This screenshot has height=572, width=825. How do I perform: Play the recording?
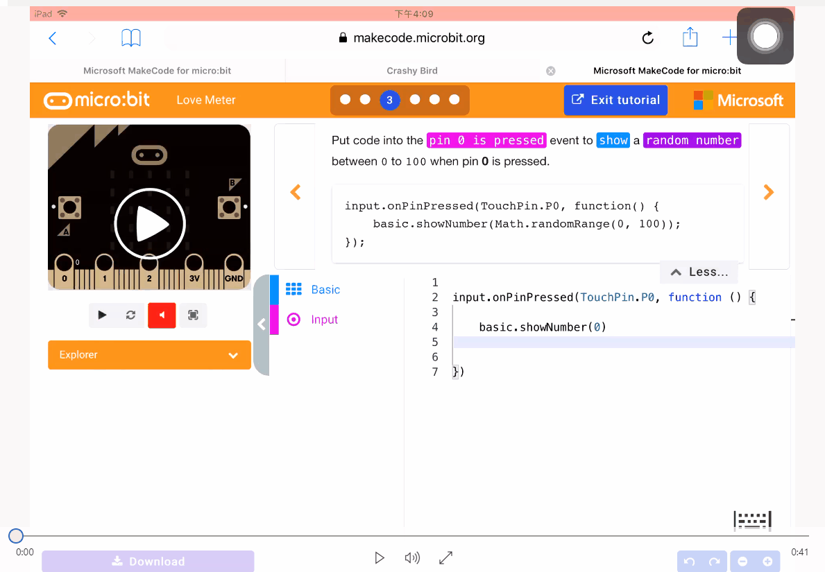click(380, 558)
